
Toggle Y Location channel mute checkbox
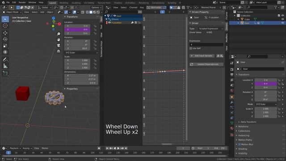tap(136, 23)
